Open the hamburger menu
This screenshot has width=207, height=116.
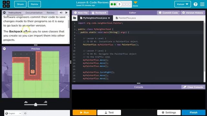pos(202,4)
